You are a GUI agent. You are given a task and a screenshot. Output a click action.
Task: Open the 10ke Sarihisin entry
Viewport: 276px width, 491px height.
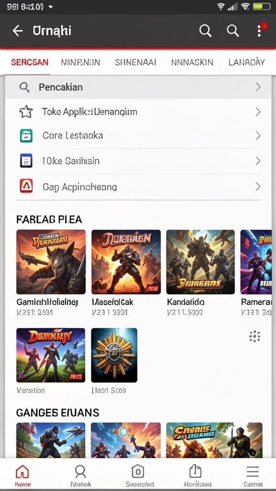(139, 161)
